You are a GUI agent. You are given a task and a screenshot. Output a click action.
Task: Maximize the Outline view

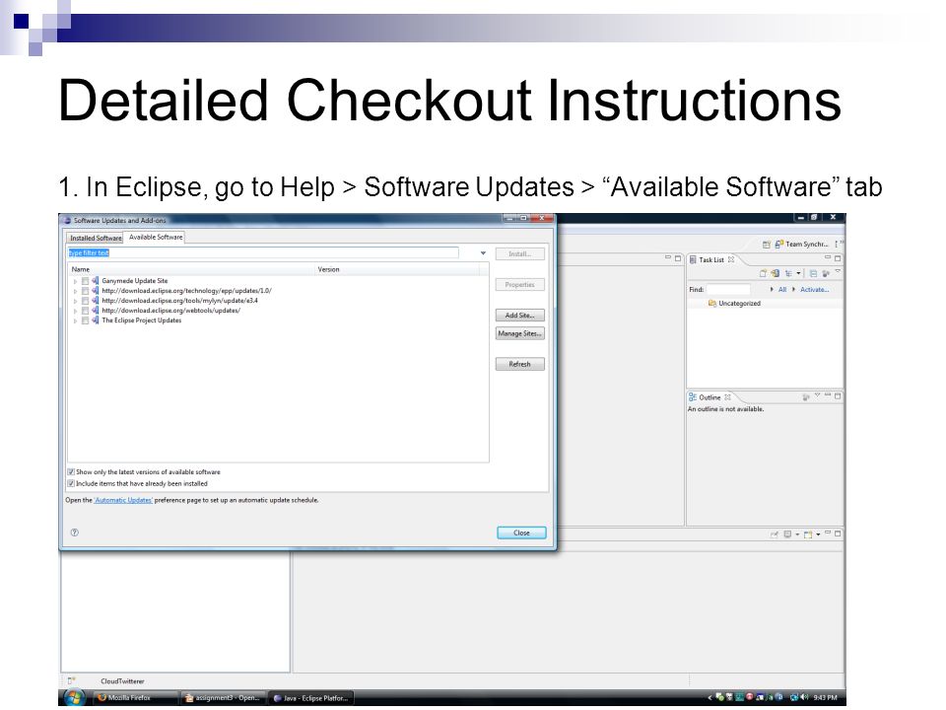(838, 396)
